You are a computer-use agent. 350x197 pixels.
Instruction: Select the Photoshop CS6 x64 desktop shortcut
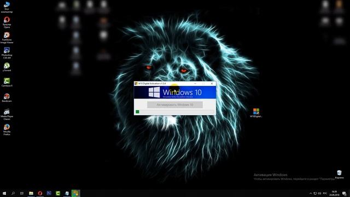pyautogui.click(x=7, y=53)
